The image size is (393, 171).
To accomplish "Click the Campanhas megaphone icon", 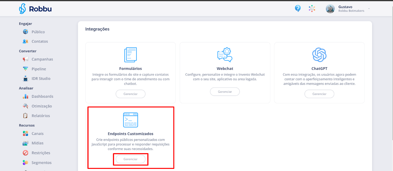I will click(x=26, y=59).
